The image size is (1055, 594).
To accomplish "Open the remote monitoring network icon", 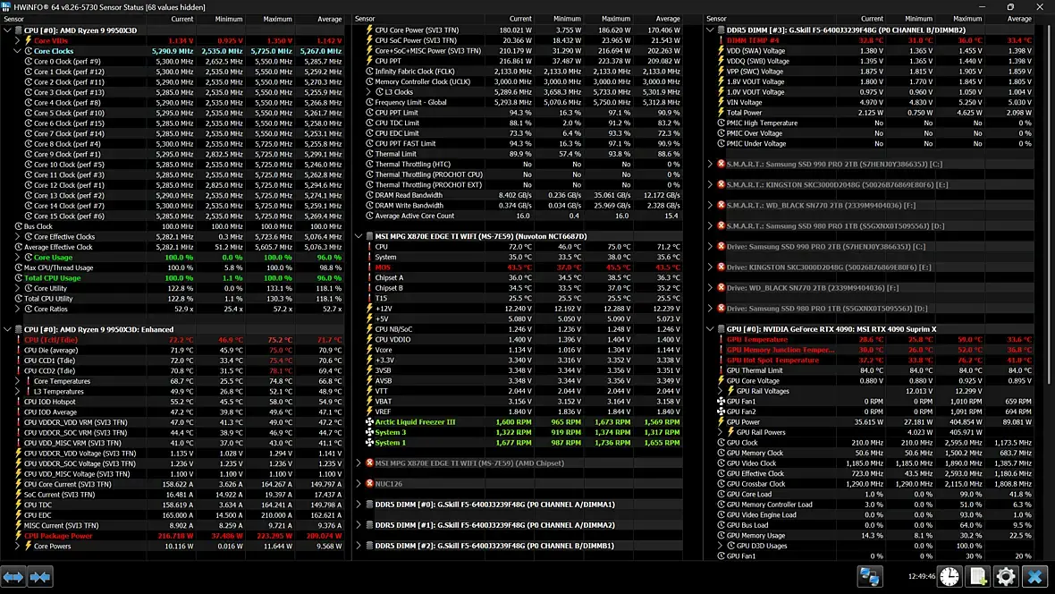I will [x=869, y=576].
